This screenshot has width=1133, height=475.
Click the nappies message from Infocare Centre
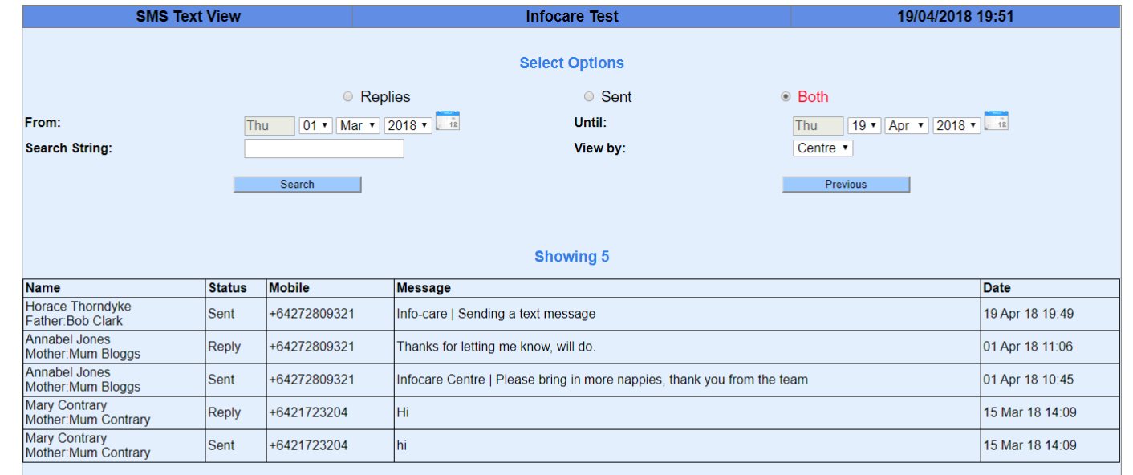[602, 380]
